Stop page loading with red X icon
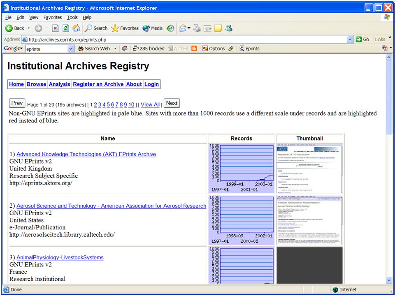This screenshot has width=395, height=296. (x=55, y=28)
